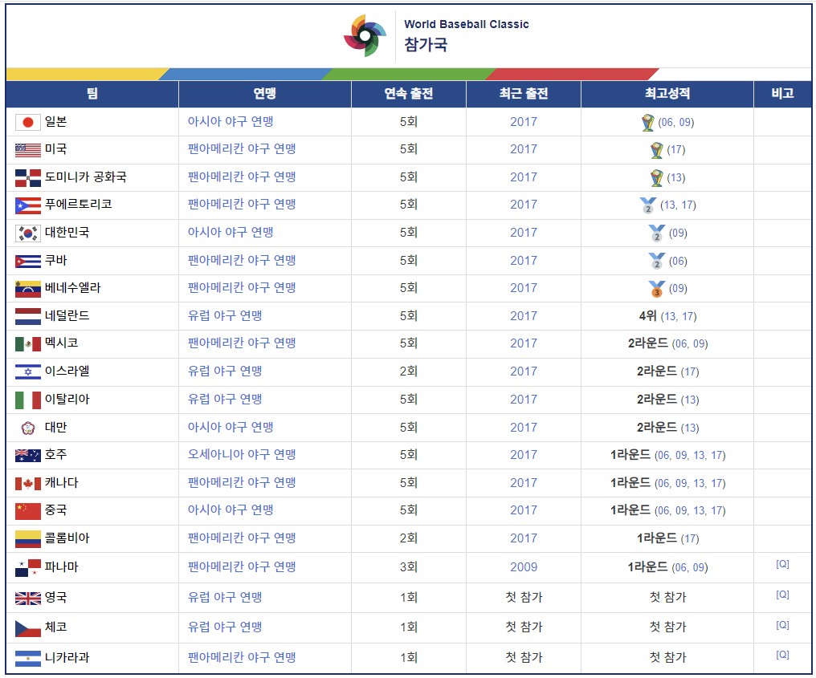The image size is (816, 678).
Task: Click the trophy icon in 미국 row
Action: (657, 150)
